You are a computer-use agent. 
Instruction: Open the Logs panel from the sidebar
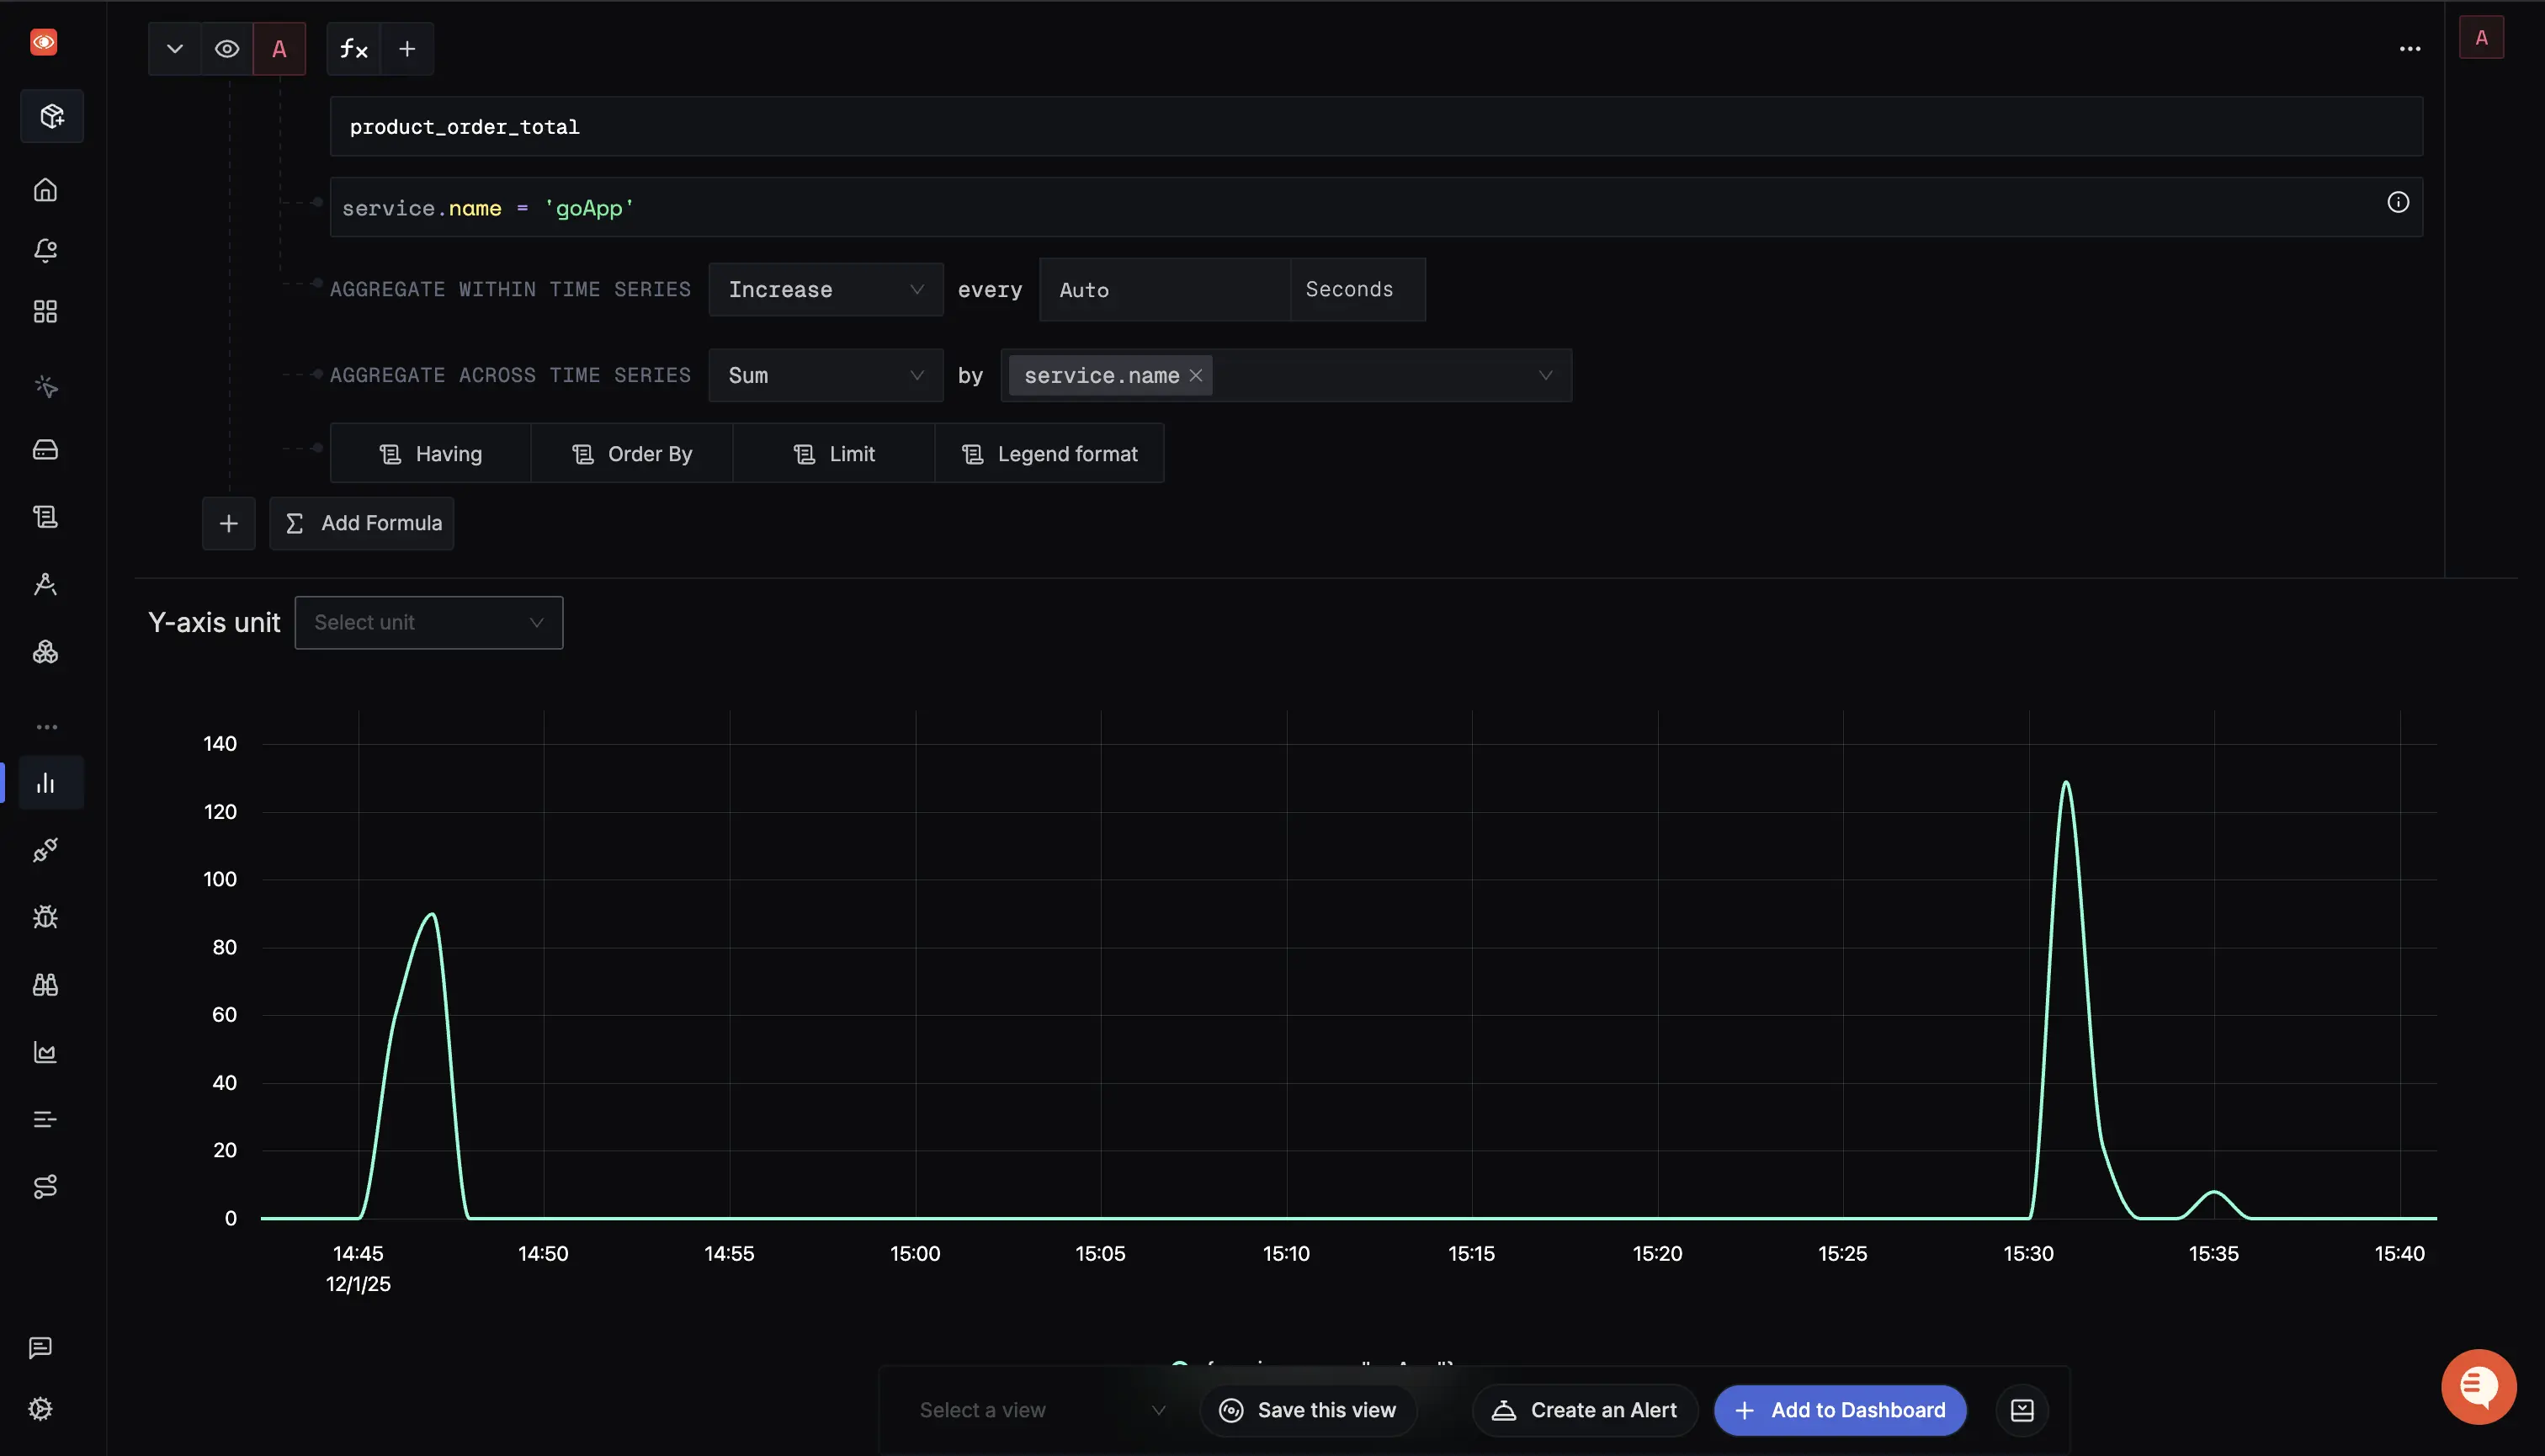[x=45, y=516]
